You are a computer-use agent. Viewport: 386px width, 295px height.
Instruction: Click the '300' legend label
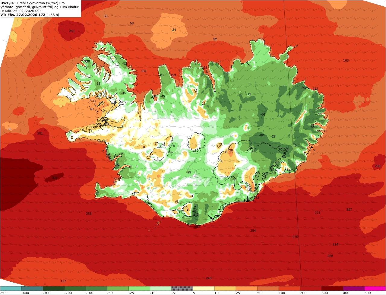pyautogui.click(x=325, y=293)
